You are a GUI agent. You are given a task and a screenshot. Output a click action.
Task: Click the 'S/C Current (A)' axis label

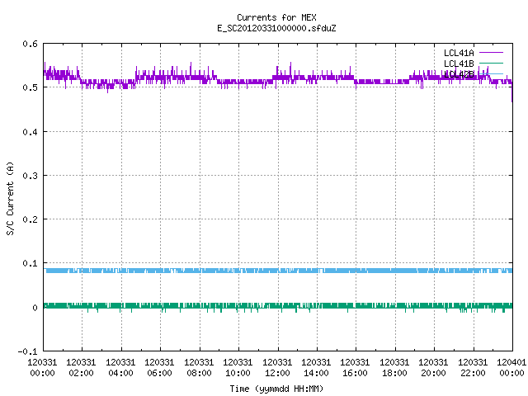(x=10, y=198)
